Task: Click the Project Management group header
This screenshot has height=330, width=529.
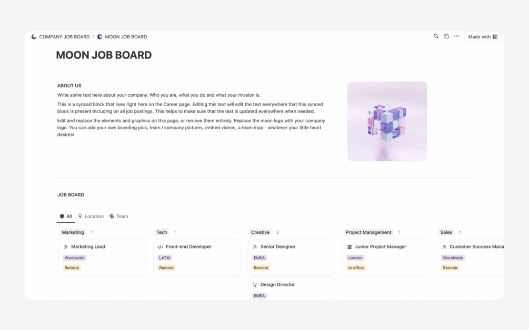Action: point(368,232)
